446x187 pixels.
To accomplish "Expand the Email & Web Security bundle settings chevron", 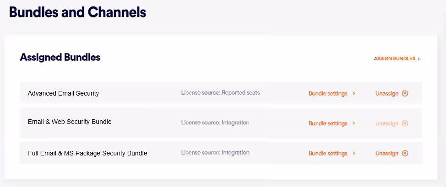I will [x=354, y=123].
